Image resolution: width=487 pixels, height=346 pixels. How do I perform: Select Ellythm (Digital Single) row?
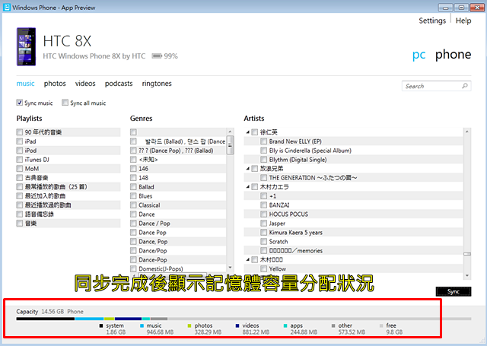pos(353,160)
